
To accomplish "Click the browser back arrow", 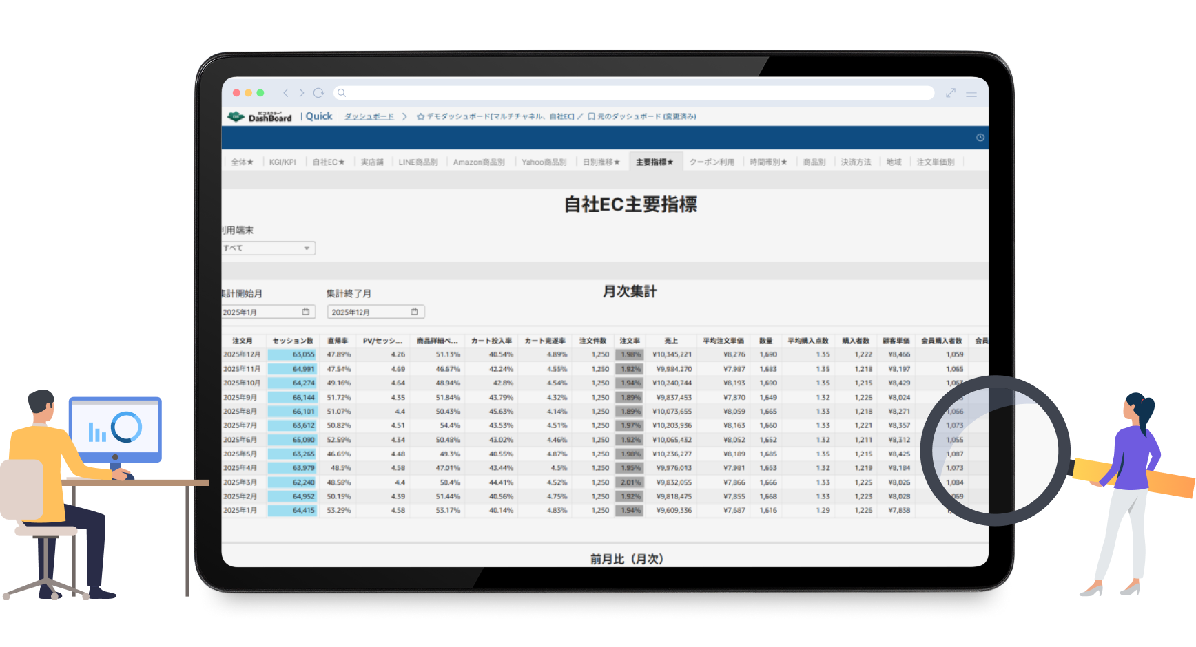I will [286, 93].
